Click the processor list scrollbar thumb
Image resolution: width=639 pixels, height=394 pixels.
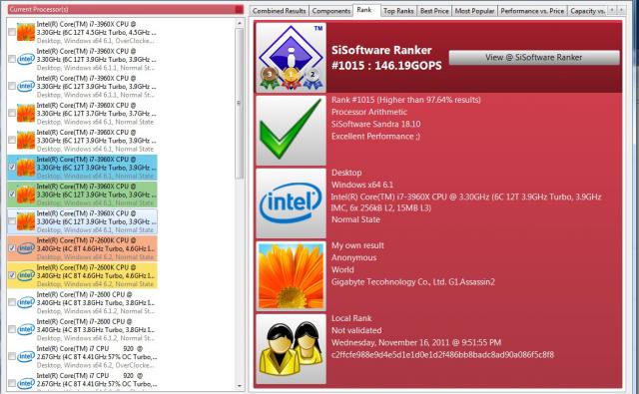[240, 104]
